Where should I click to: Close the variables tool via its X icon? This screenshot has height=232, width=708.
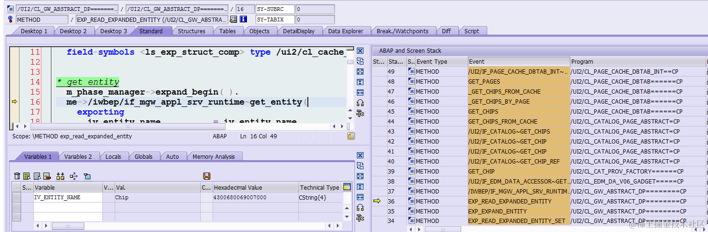click(x=360, y=155)
